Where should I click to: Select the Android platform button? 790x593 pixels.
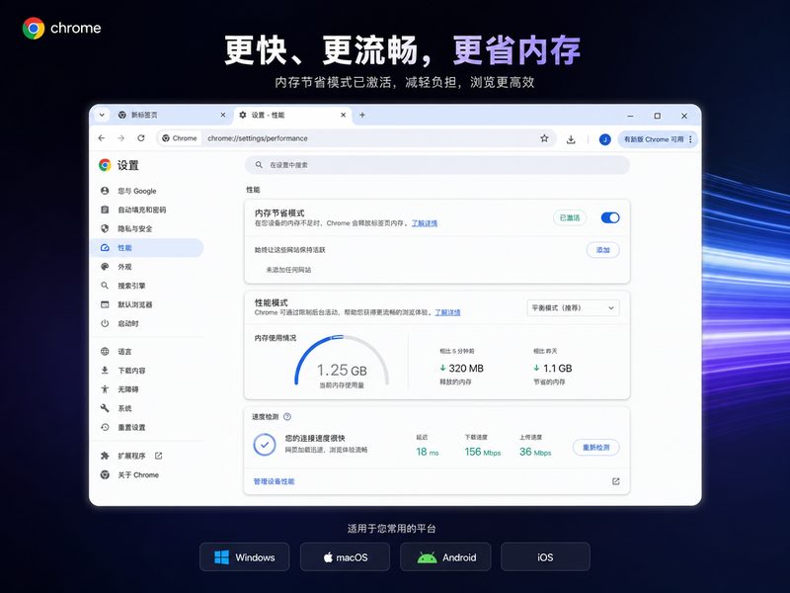(x=445, y=557)
